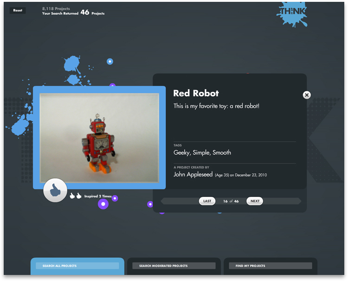Switch to Search All Projects tab
Viewport: 348px width, 281px height.
point(77,266)
